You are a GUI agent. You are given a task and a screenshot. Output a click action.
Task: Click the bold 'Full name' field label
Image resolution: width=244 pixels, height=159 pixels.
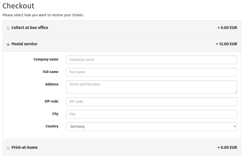point(51,72)
